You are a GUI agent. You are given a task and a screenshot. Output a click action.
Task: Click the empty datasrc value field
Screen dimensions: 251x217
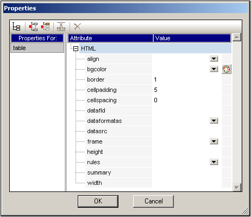187,131
